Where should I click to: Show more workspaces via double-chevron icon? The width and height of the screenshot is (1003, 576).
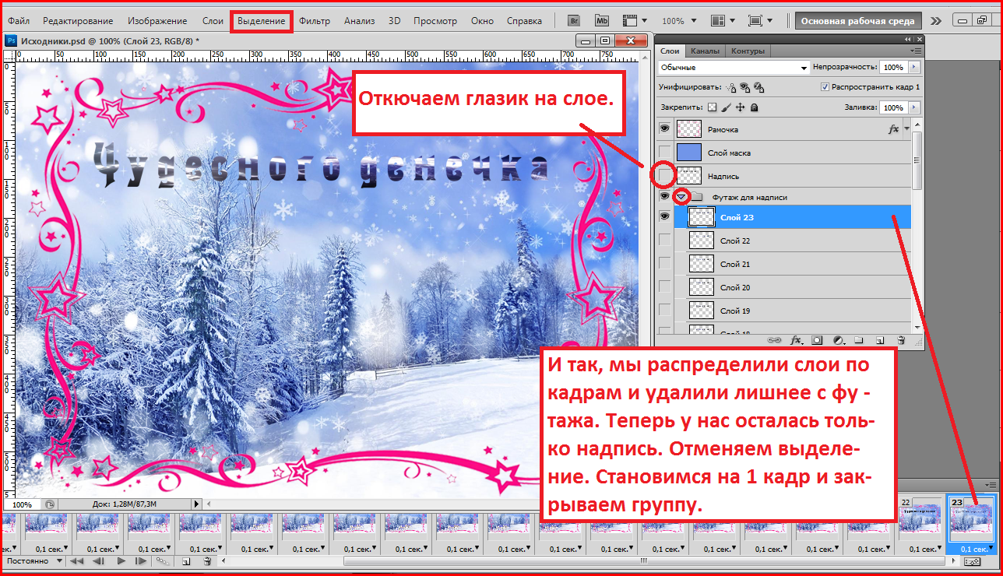[935, 21]
